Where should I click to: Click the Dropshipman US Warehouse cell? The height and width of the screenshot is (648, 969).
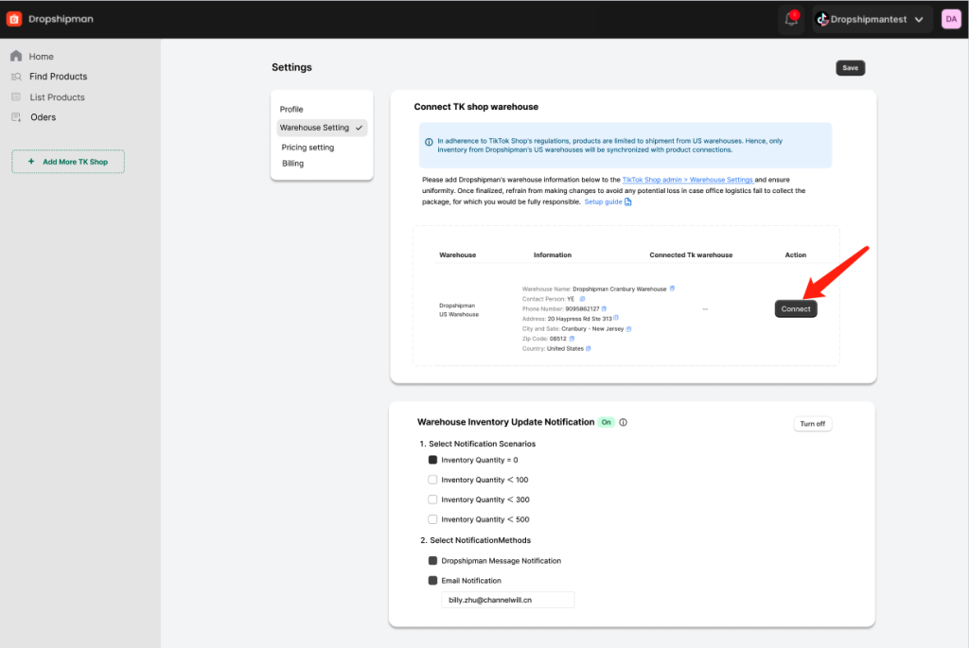coord(459,310)
